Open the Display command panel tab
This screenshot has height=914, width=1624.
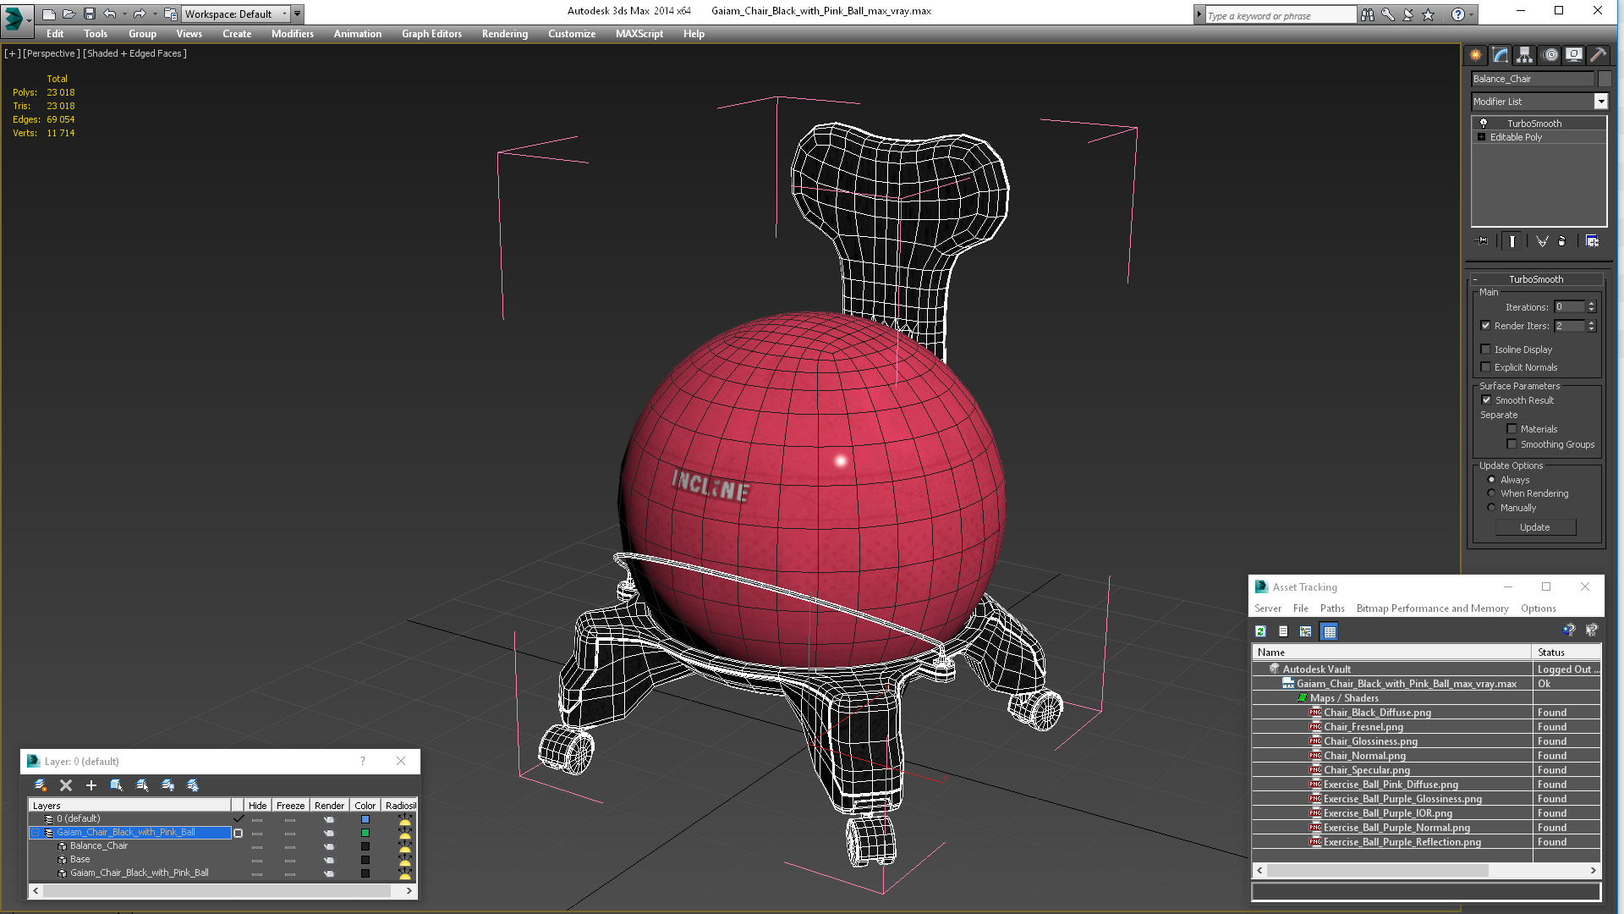point(1574,55)
